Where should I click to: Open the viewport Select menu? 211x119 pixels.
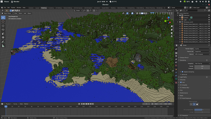coord(20,13)
